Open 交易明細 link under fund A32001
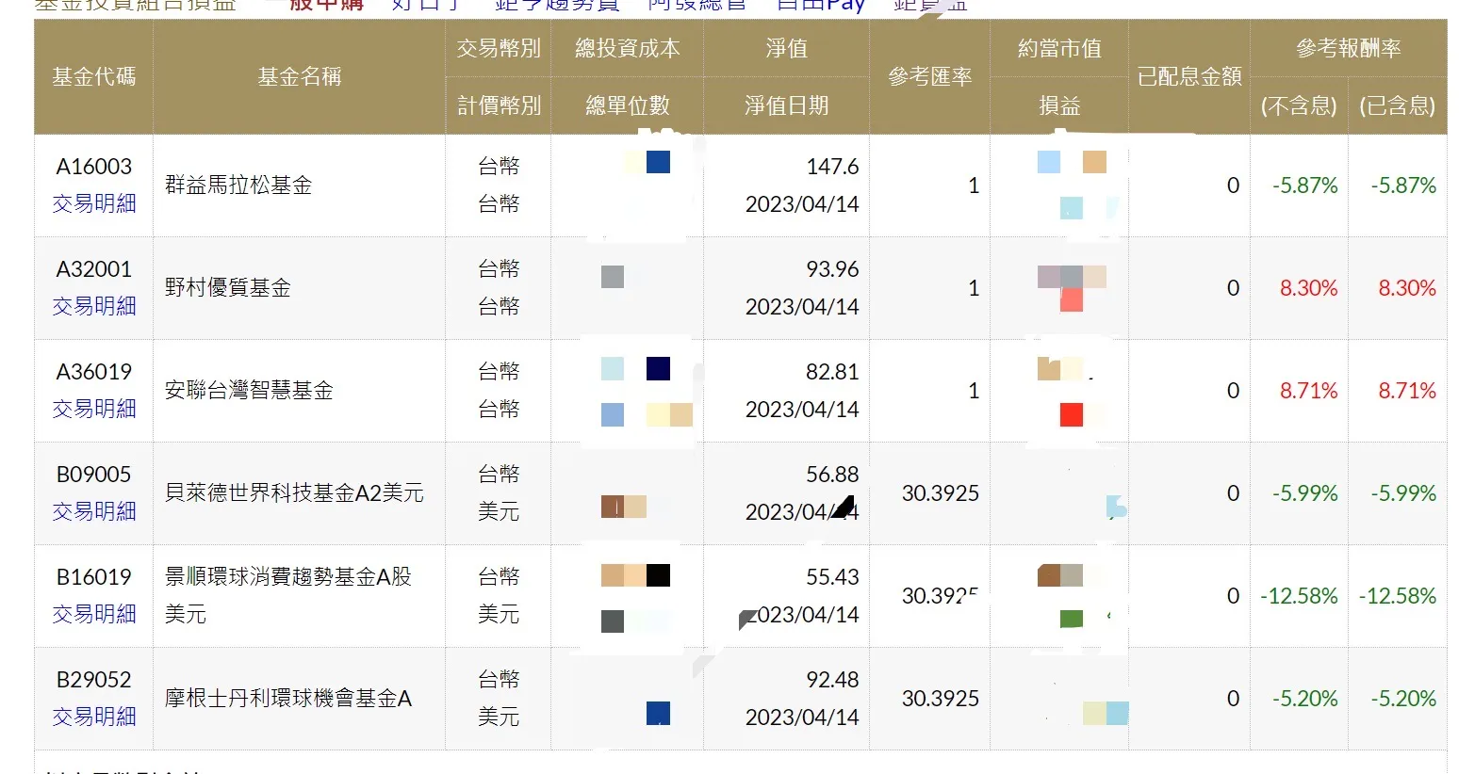This screenshot has width=1475, height=774. tap(94, 306)
